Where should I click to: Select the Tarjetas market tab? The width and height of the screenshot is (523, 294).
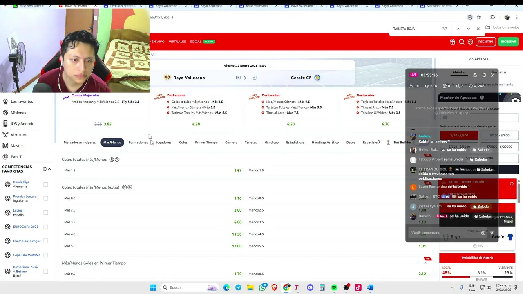pos(251,142)
